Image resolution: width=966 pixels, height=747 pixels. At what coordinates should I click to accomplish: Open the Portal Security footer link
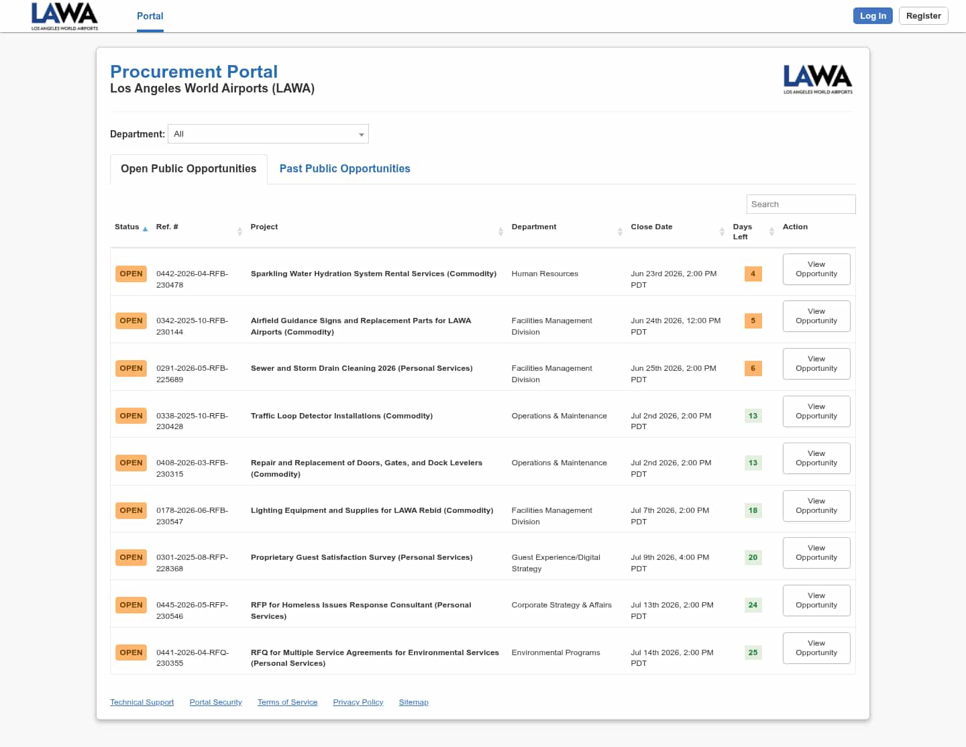tap(215, 702)
